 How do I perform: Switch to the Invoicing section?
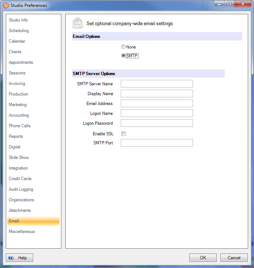pos(17,83)
